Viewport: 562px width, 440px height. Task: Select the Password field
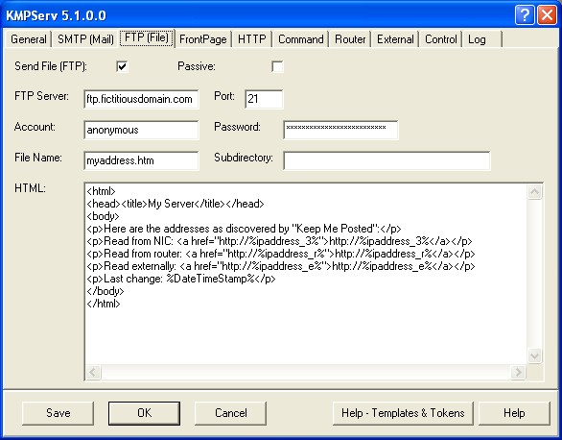340,130
